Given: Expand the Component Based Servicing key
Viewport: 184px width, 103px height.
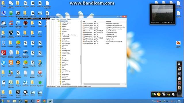Looking at the screenshot, I should (x=59, y=35).
